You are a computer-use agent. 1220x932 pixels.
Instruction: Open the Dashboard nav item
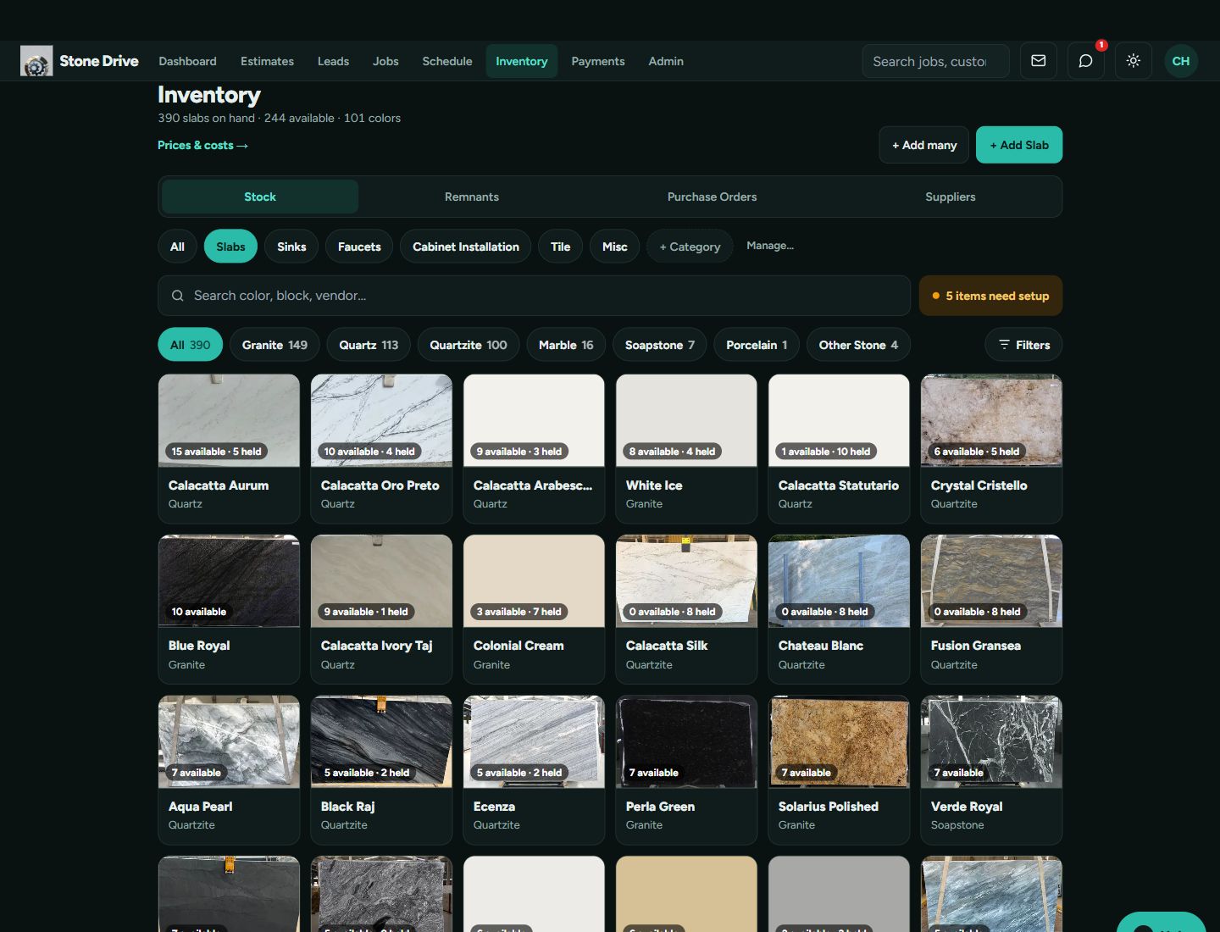pyautogui.click(x=187, y=61)
